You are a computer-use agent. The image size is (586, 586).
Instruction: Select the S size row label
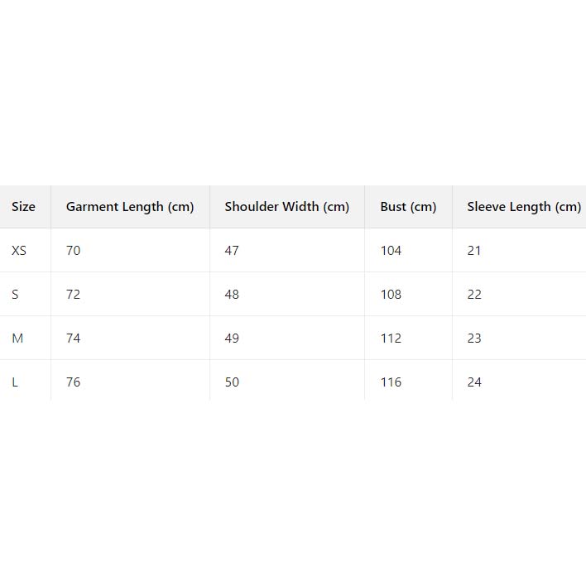tap(15, 295)
